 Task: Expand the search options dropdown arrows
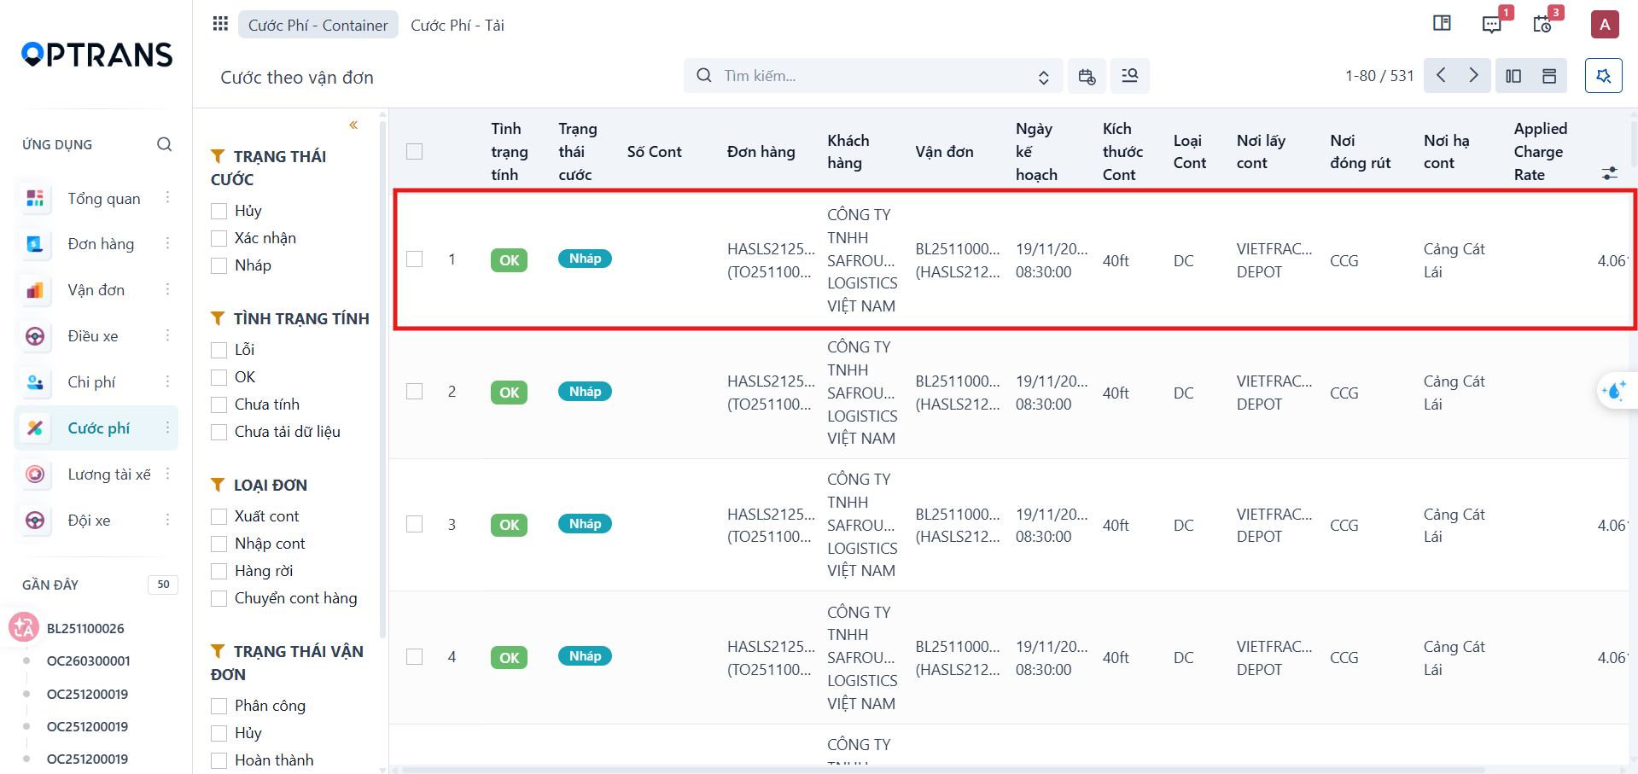point(1043,77)
